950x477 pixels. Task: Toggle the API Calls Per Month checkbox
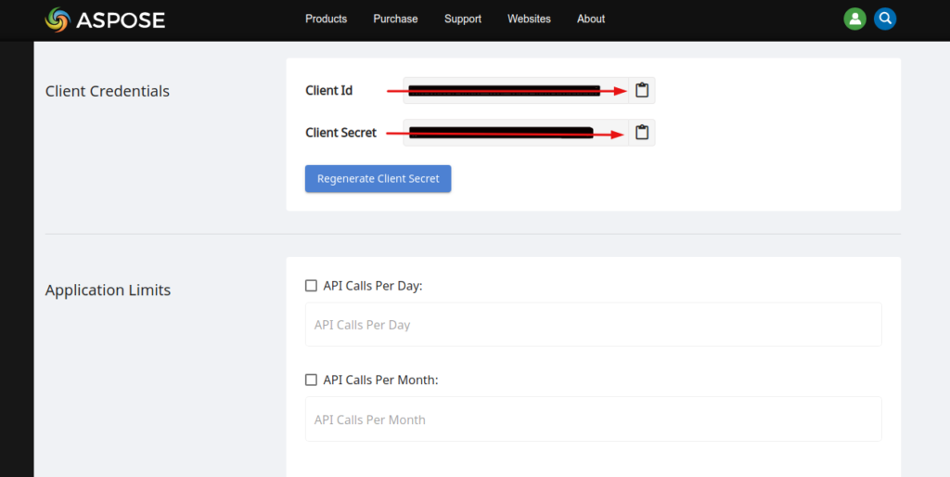(311, 380)
